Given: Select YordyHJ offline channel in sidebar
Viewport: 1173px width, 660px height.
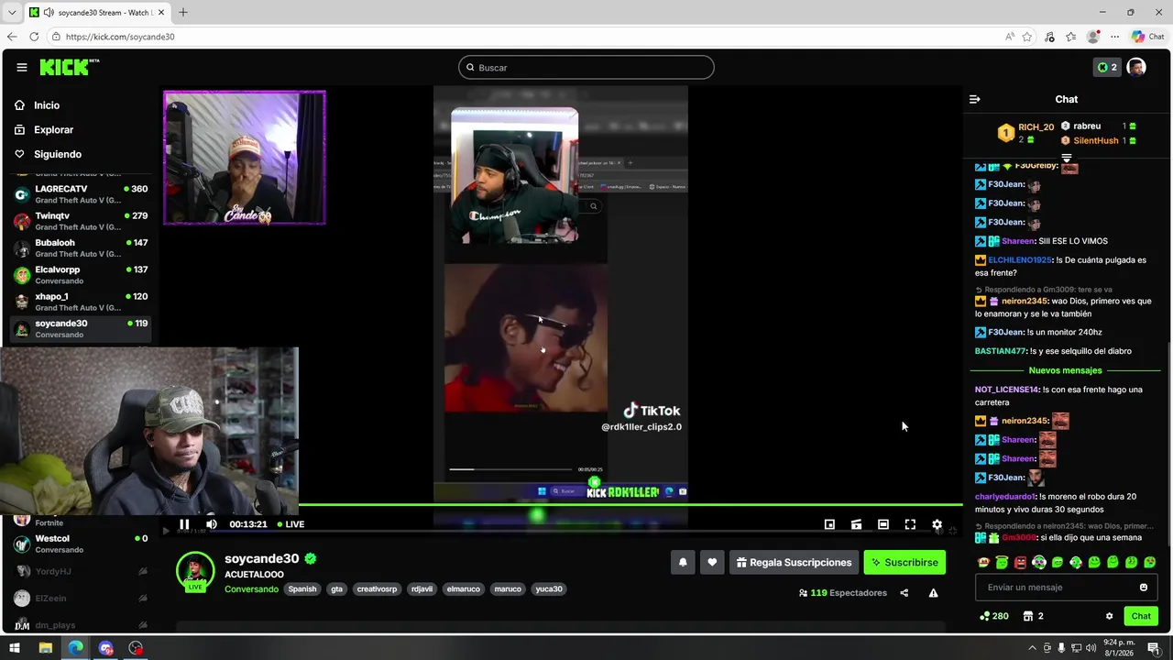Looking at the screenshot, I should [x=81, y=571].
